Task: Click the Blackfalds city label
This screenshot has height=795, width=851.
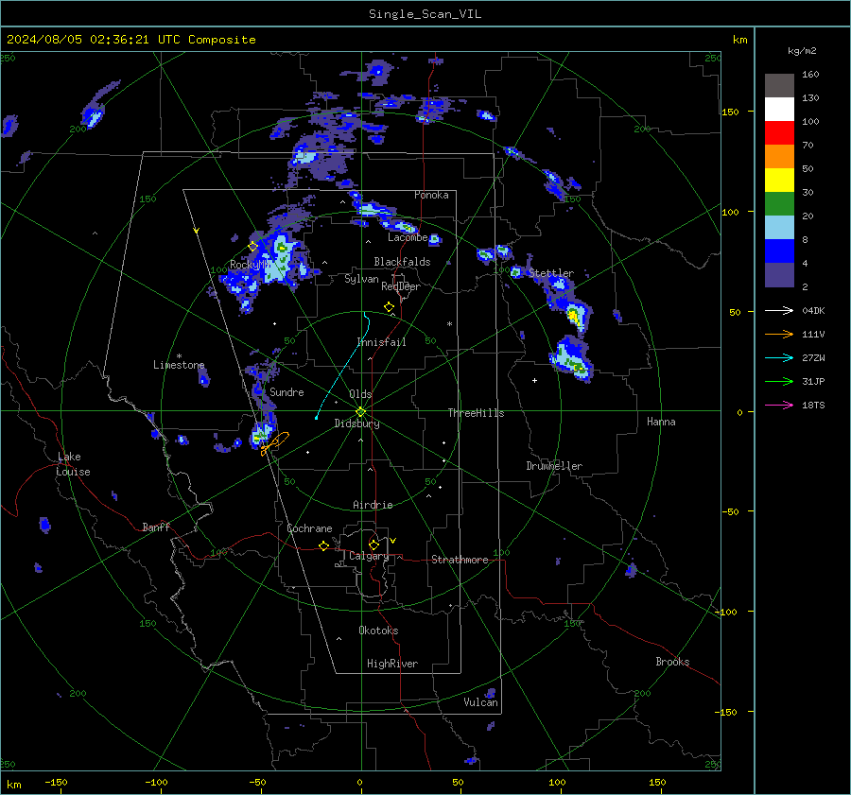Action: 402,262
